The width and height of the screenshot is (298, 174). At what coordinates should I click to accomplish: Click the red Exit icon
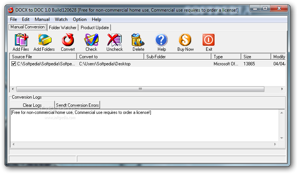tap(208, 40)
